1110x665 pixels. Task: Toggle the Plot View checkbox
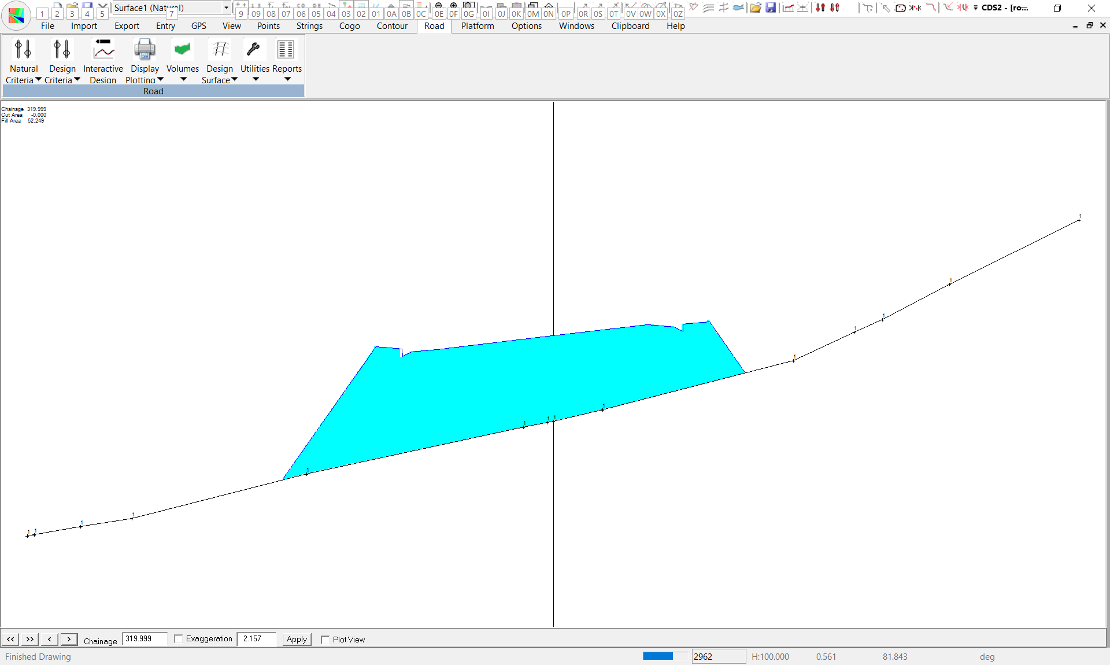point(325,640)
